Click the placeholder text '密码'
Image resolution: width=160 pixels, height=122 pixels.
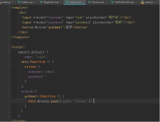point(119,22)
